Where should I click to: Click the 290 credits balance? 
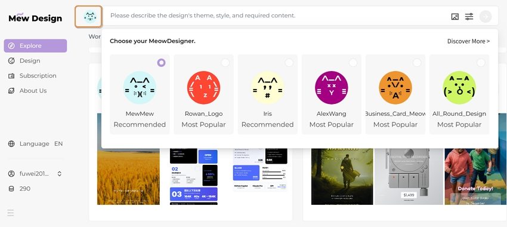coord(25,188)
